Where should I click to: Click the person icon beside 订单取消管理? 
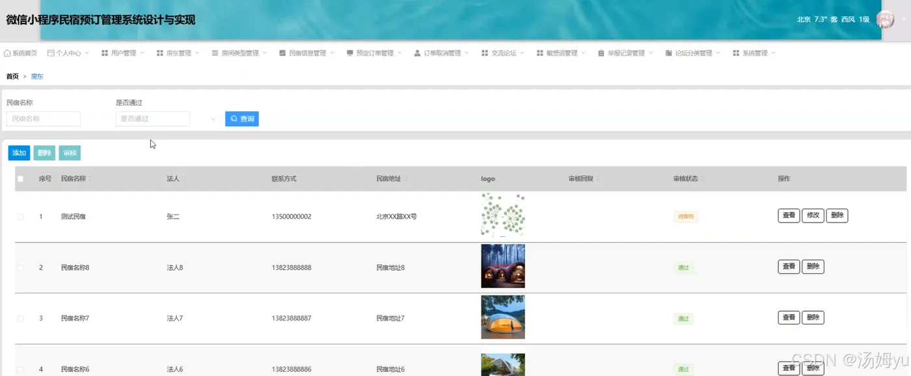point(417,53)
